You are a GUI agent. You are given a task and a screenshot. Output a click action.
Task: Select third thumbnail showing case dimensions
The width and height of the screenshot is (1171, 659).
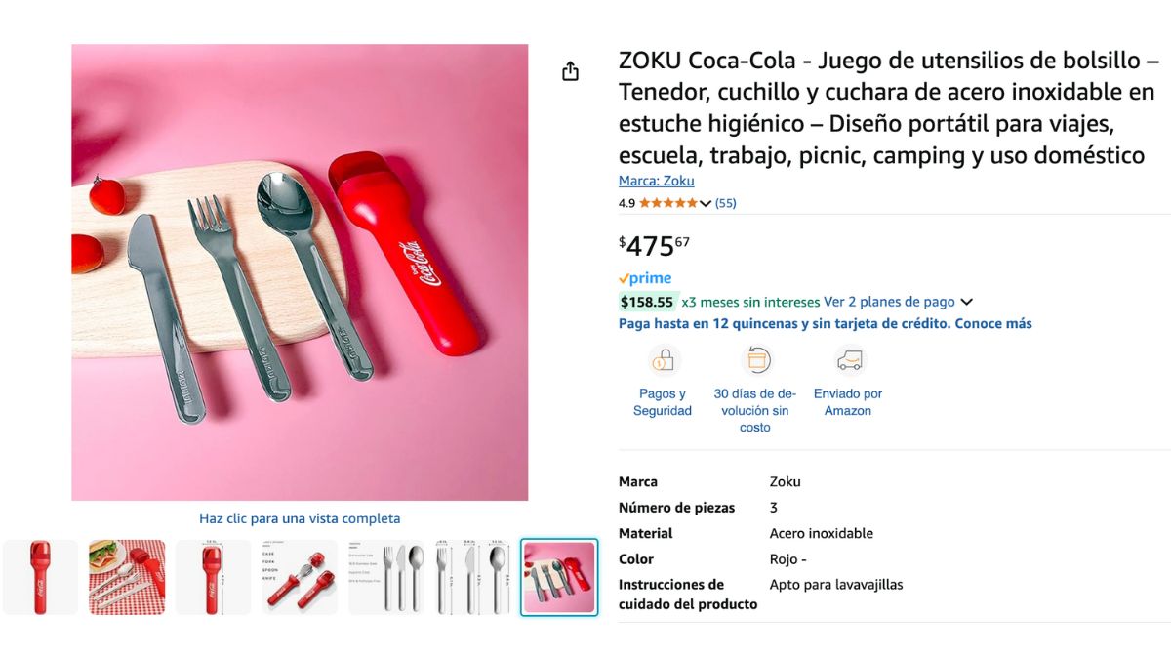tap(213, 577)
